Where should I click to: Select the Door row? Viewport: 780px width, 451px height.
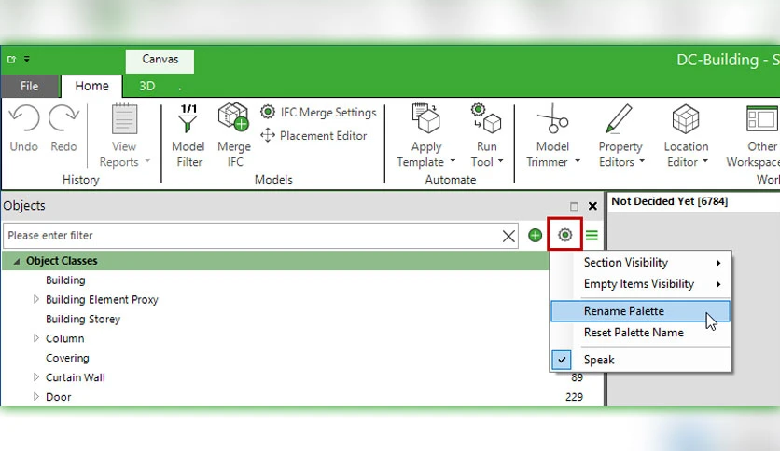pos(302,396)
